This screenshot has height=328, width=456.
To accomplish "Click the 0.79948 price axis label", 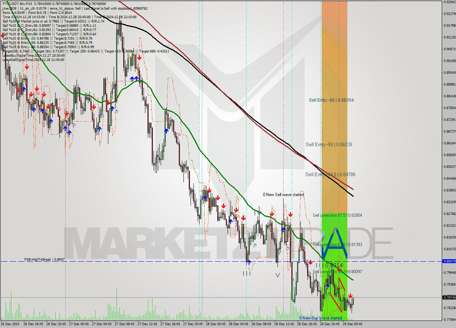I will [x=450, y=273].
